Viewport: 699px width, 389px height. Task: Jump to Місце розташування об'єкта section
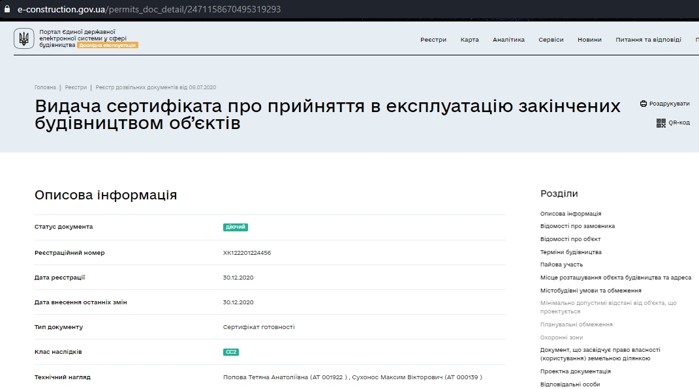(x=615, y=278)
